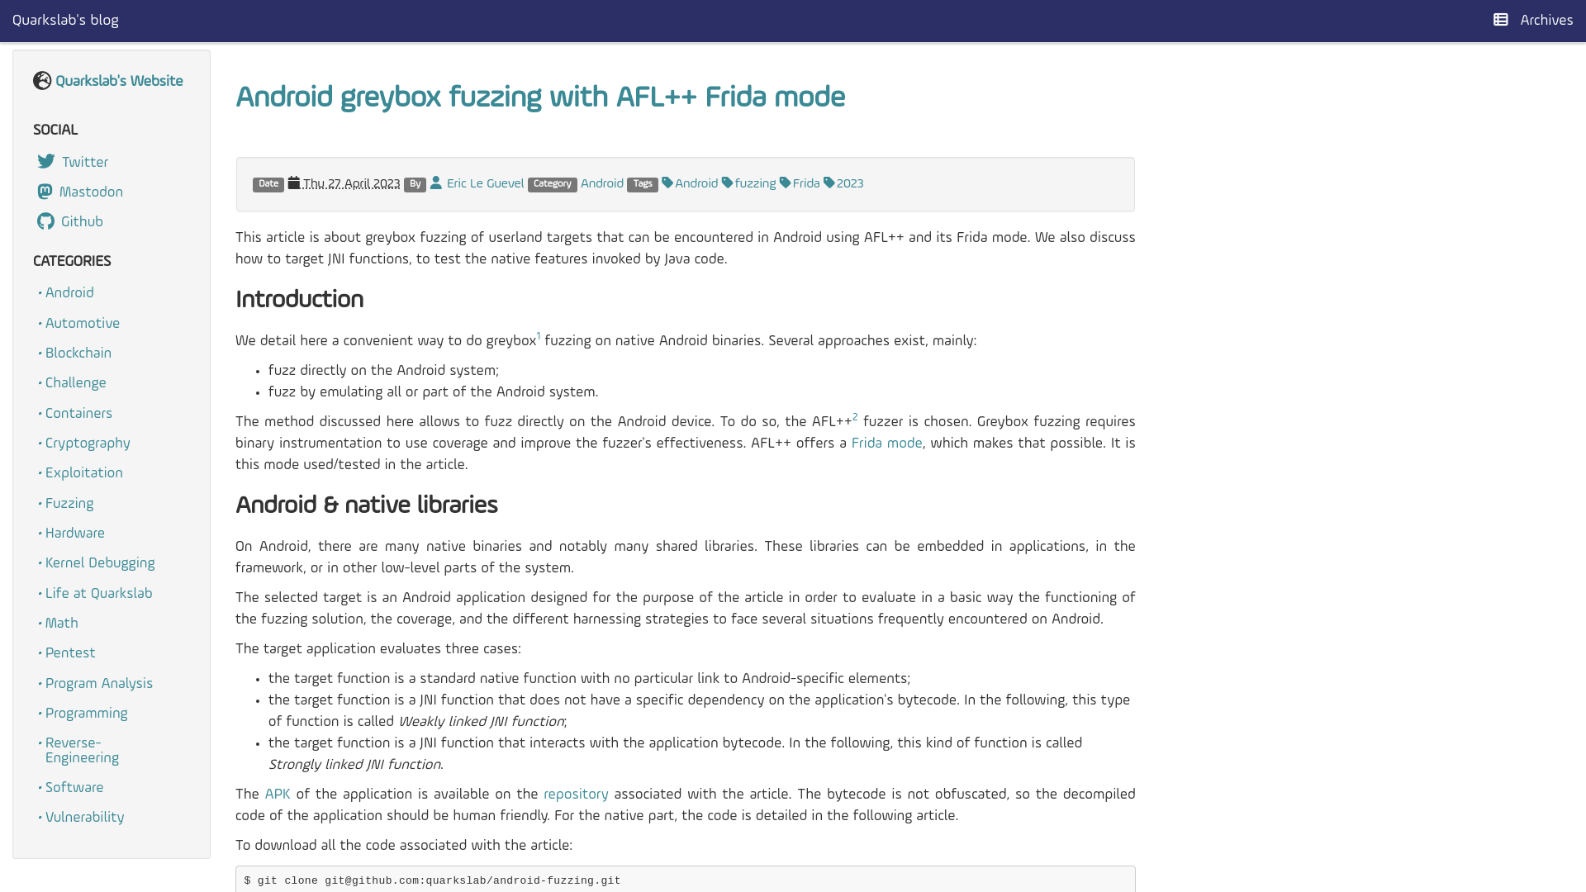1586x892 pixels.
Task: Open the Exploitation category
Action: (84, 472)
